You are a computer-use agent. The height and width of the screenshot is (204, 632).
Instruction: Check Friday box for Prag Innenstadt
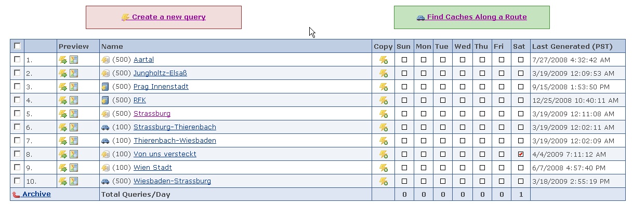pos(502,87)
